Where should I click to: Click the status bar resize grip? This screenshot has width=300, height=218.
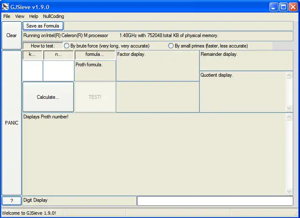[296, 214]
